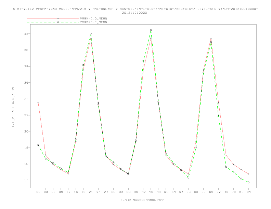Click y-axis tick label 18
271x209 pixels.
coord(26,148)
